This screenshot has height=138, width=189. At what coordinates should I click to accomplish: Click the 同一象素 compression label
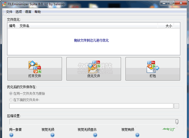[15, 130]
